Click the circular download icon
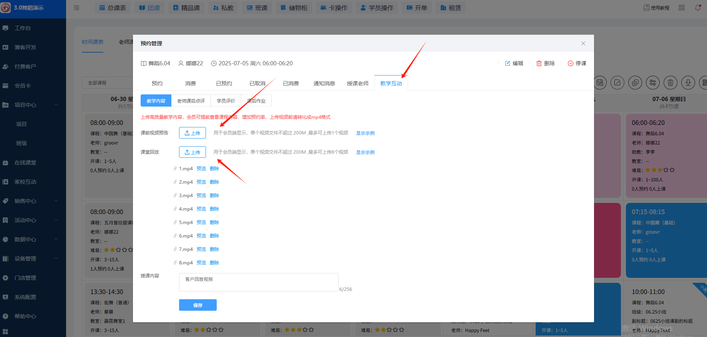 [x=688, y=83]
